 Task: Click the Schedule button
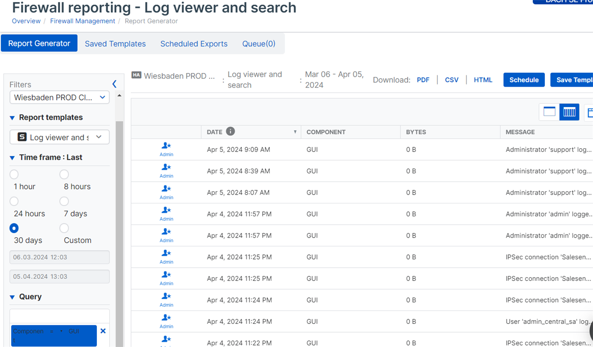[x=524, y=80]
